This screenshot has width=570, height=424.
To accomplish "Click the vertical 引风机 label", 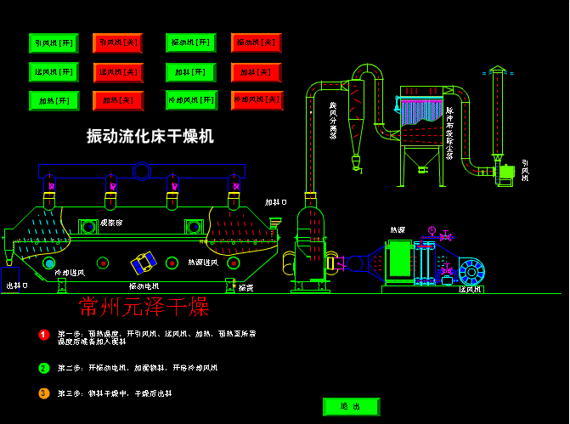I will pos(525,170).
